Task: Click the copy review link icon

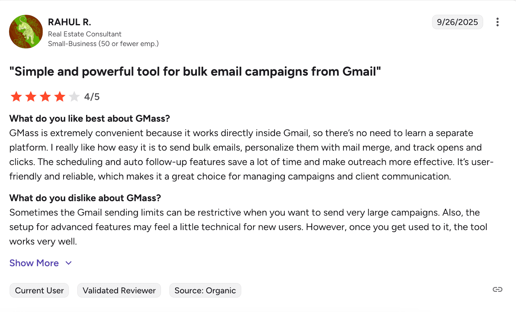Action: coord(497,289)
